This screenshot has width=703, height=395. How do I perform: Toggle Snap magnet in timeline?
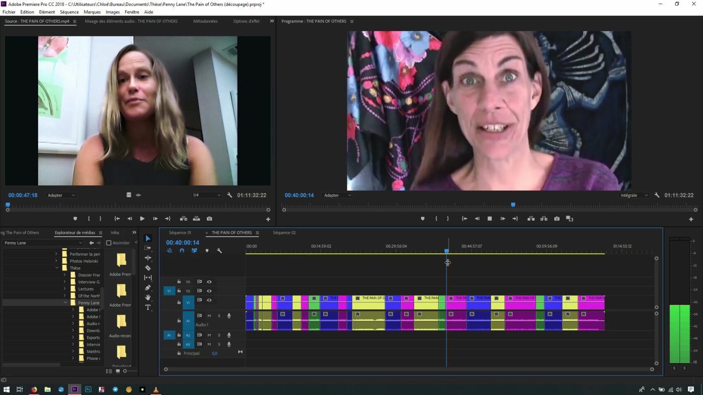point(182,251)
